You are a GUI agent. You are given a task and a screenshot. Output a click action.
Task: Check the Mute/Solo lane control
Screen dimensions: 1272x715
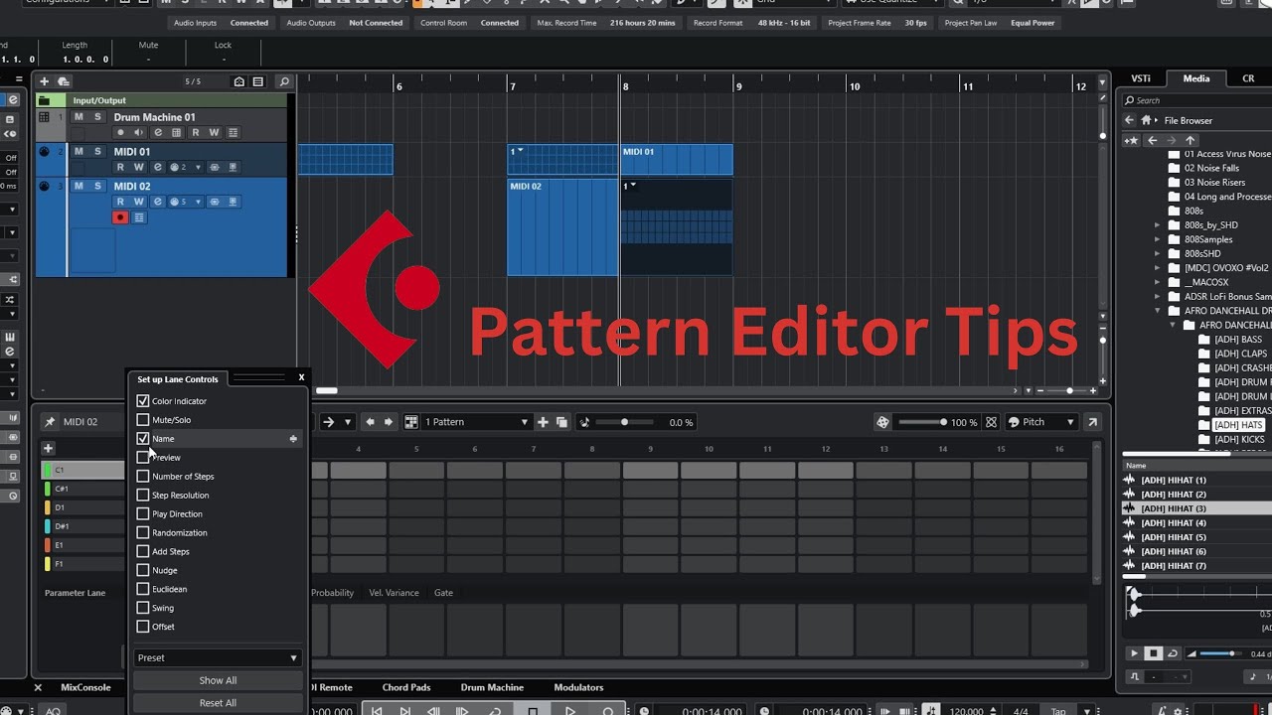[143, 420]
